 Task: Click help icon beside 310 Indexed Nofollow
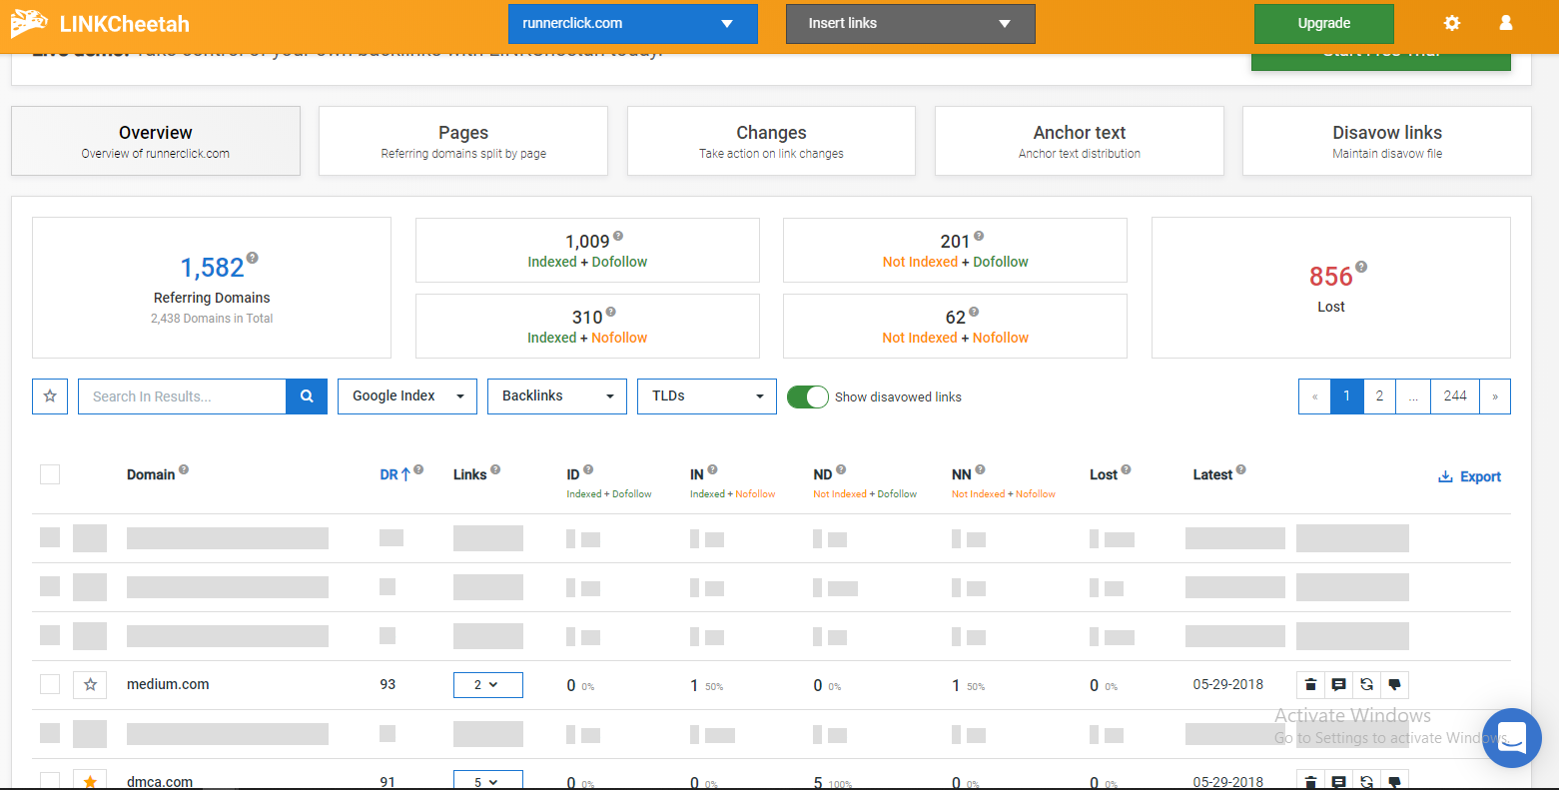[611, 312]
